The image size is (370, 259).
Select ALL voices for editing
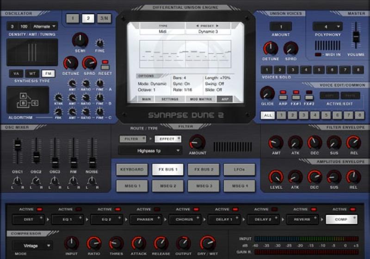(268, 115)
